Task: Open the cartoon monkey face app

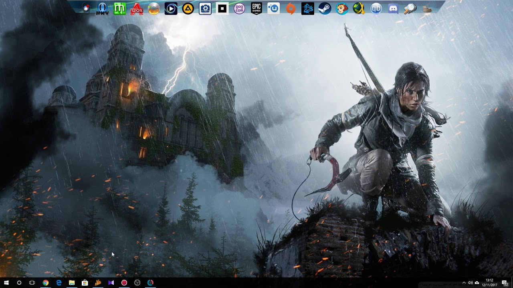Action: coord(342,8)
